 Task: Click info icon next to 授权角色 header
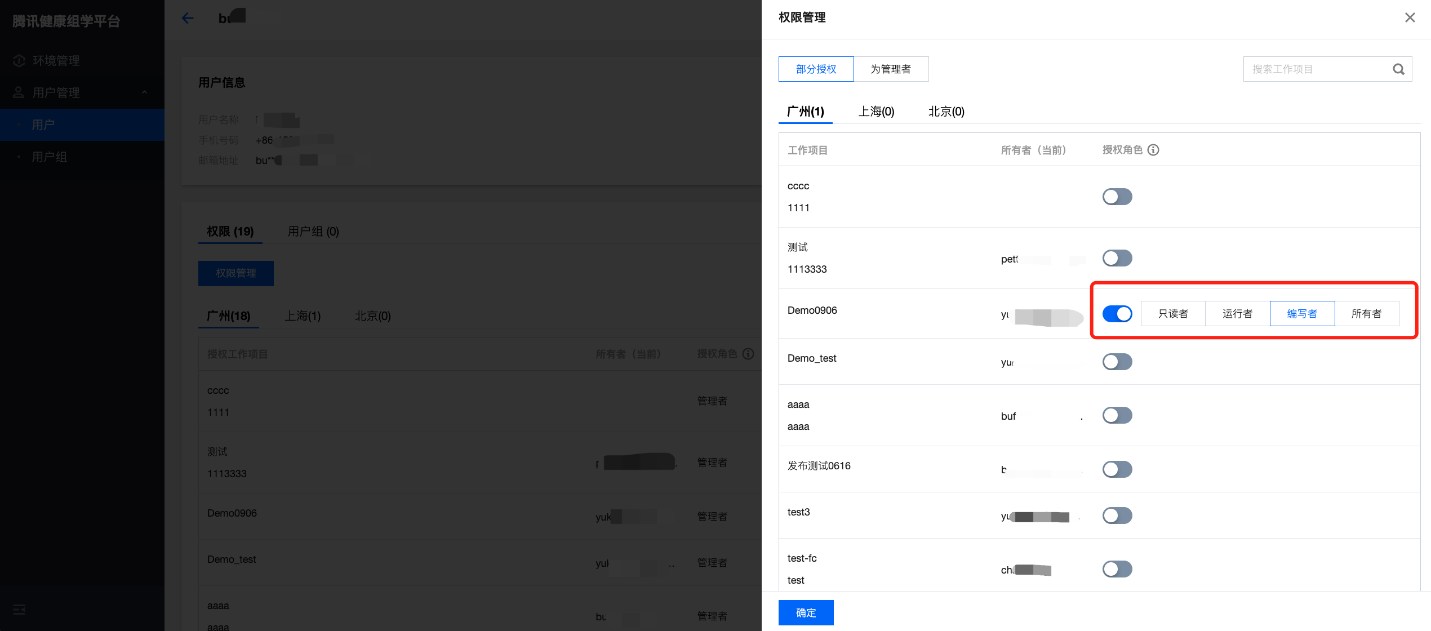pos(1153,150)
